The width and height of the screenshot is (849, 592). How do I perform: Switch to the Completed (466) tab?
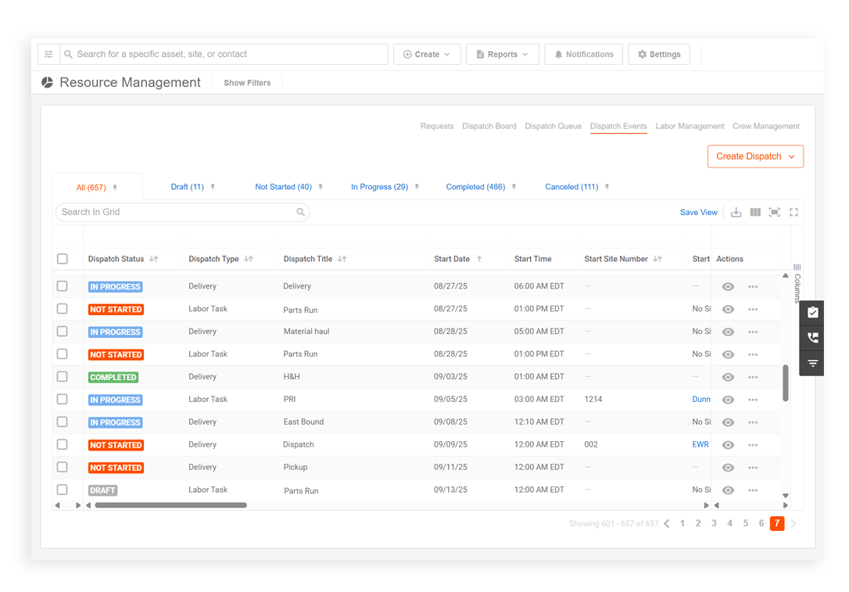coord(475,186)
